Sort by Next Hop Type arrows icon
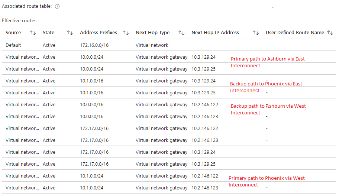 [181, 33]
